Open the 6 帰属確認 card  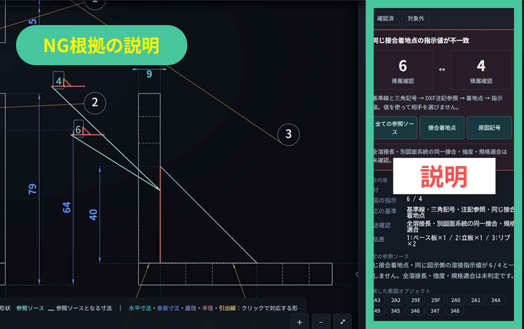pyautogui.click(x=403, y=70)
